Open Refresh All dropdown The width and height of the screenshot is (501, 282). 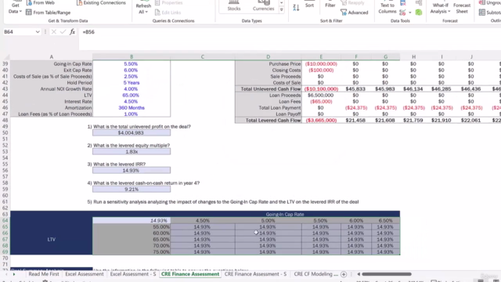pos(143,9)
